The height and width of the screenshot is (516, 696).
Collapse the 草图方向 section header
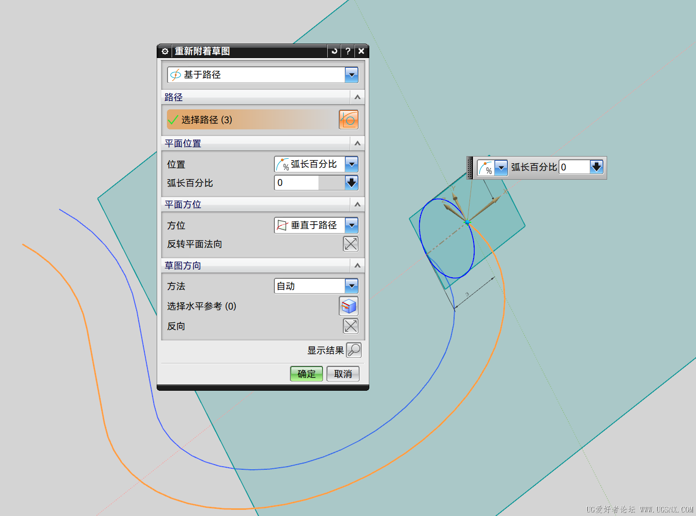coord(358,265)
